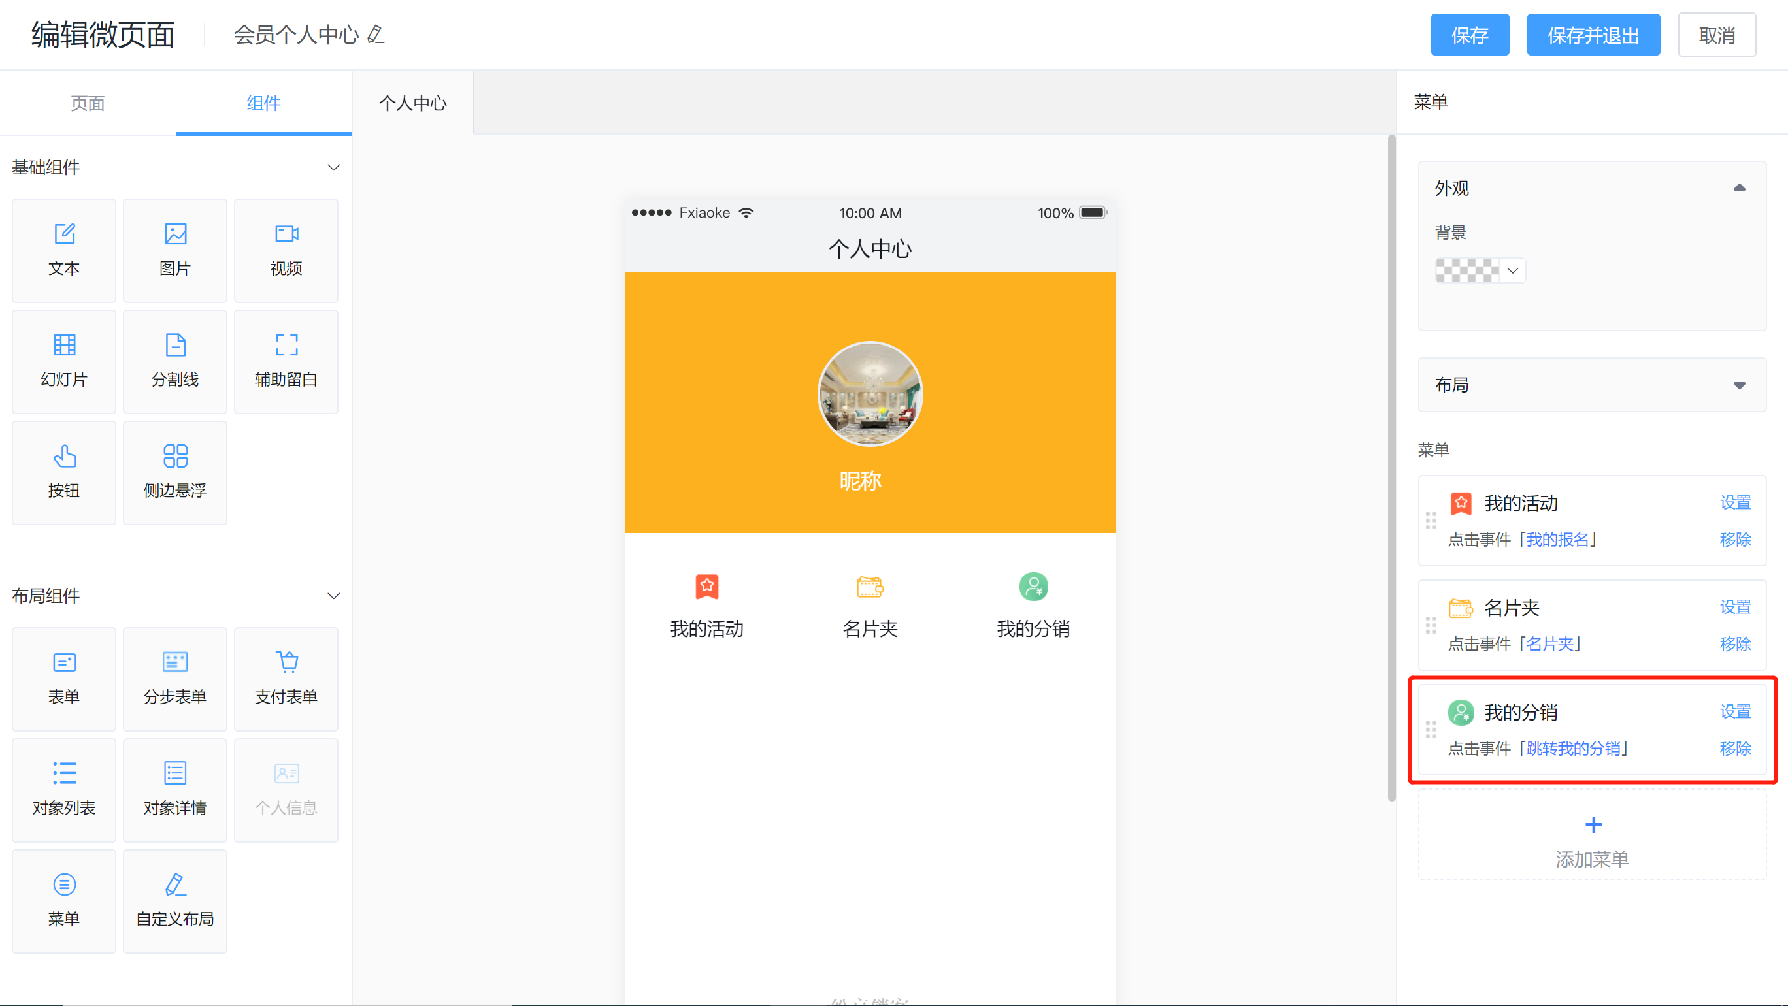Add the 分割线 divider component
1788x1006 pixels.
tap(175, 361)
